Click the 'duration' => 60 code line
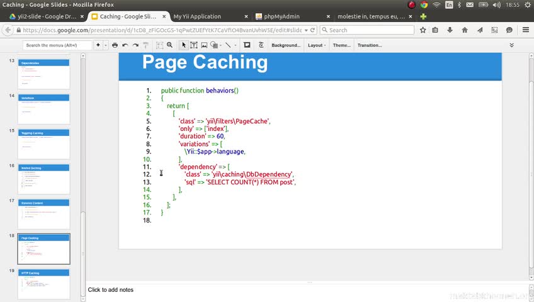 tap(202, 136)
